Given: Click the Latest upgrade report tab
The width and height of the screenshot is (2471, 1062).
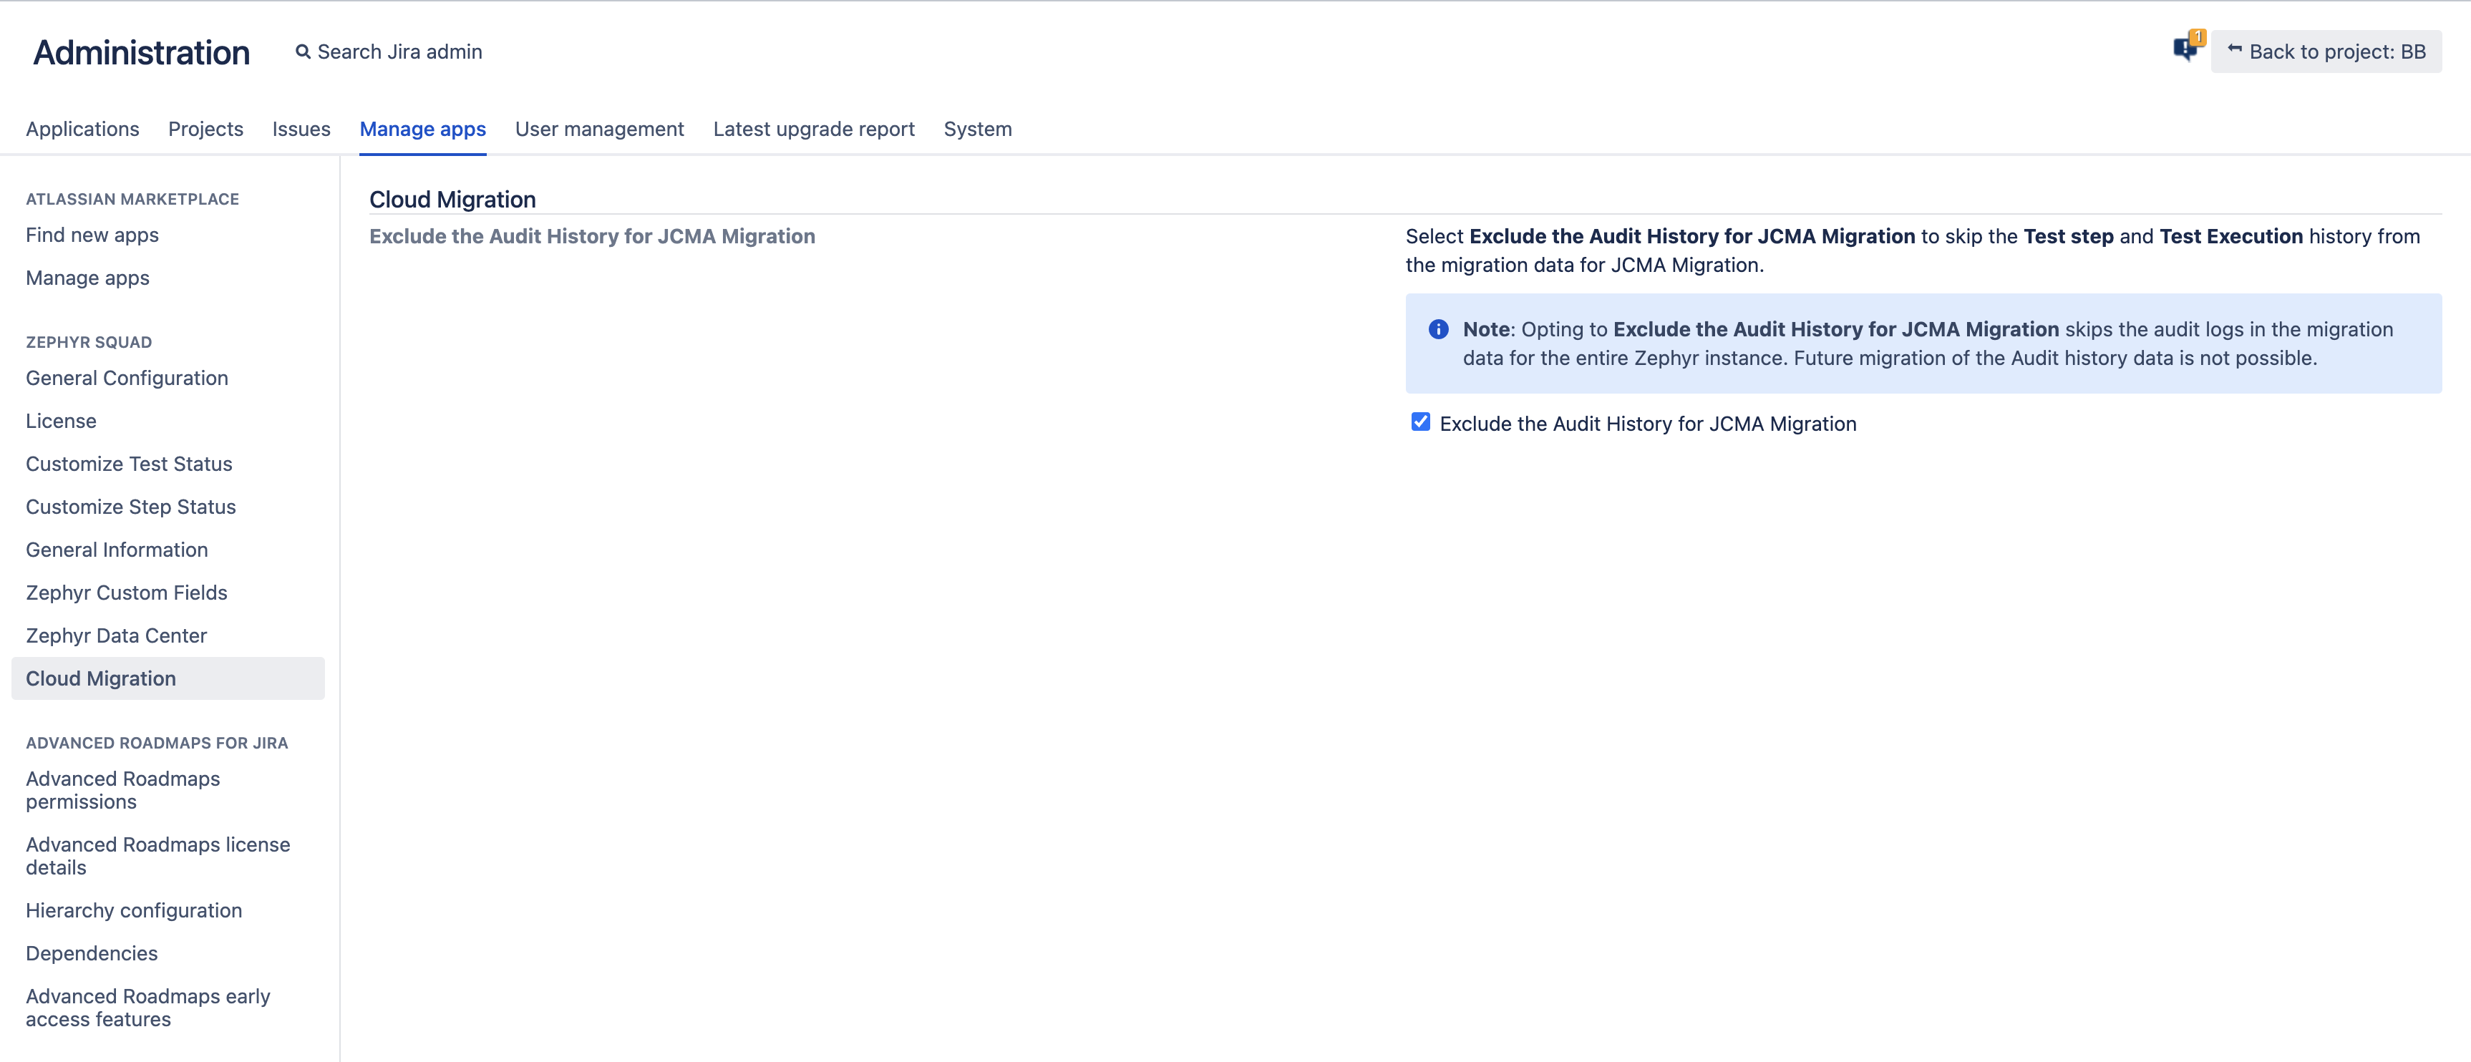Looking at the screenshot, I should tap(813, 127).
